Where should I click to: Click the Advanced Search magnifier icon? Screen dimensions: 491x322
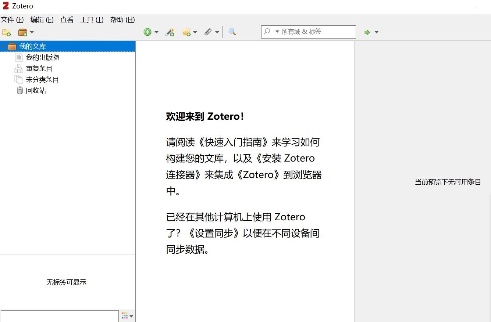tap(232, 32)
